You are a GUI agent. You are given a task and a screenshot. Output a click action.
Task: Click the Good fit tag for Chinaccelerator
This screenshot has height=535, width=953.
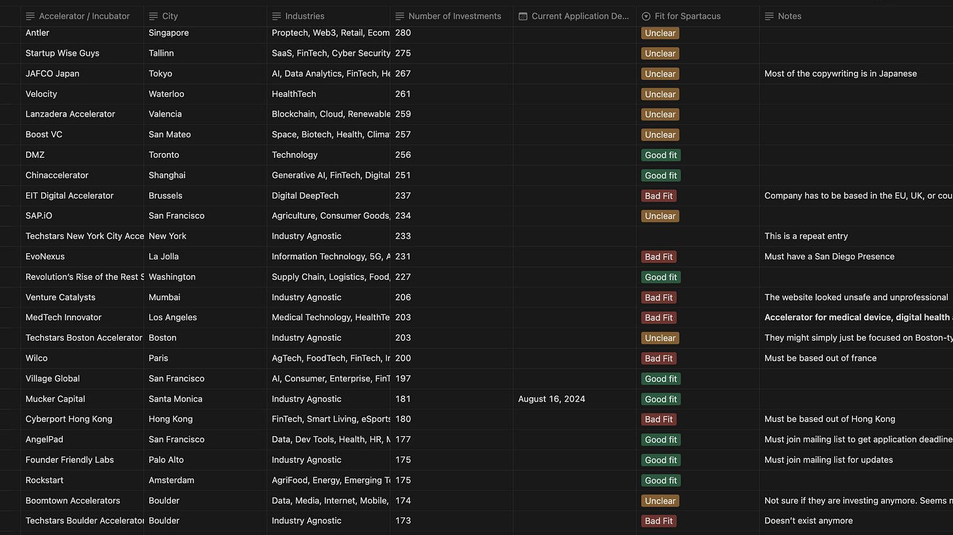[661, 175]
